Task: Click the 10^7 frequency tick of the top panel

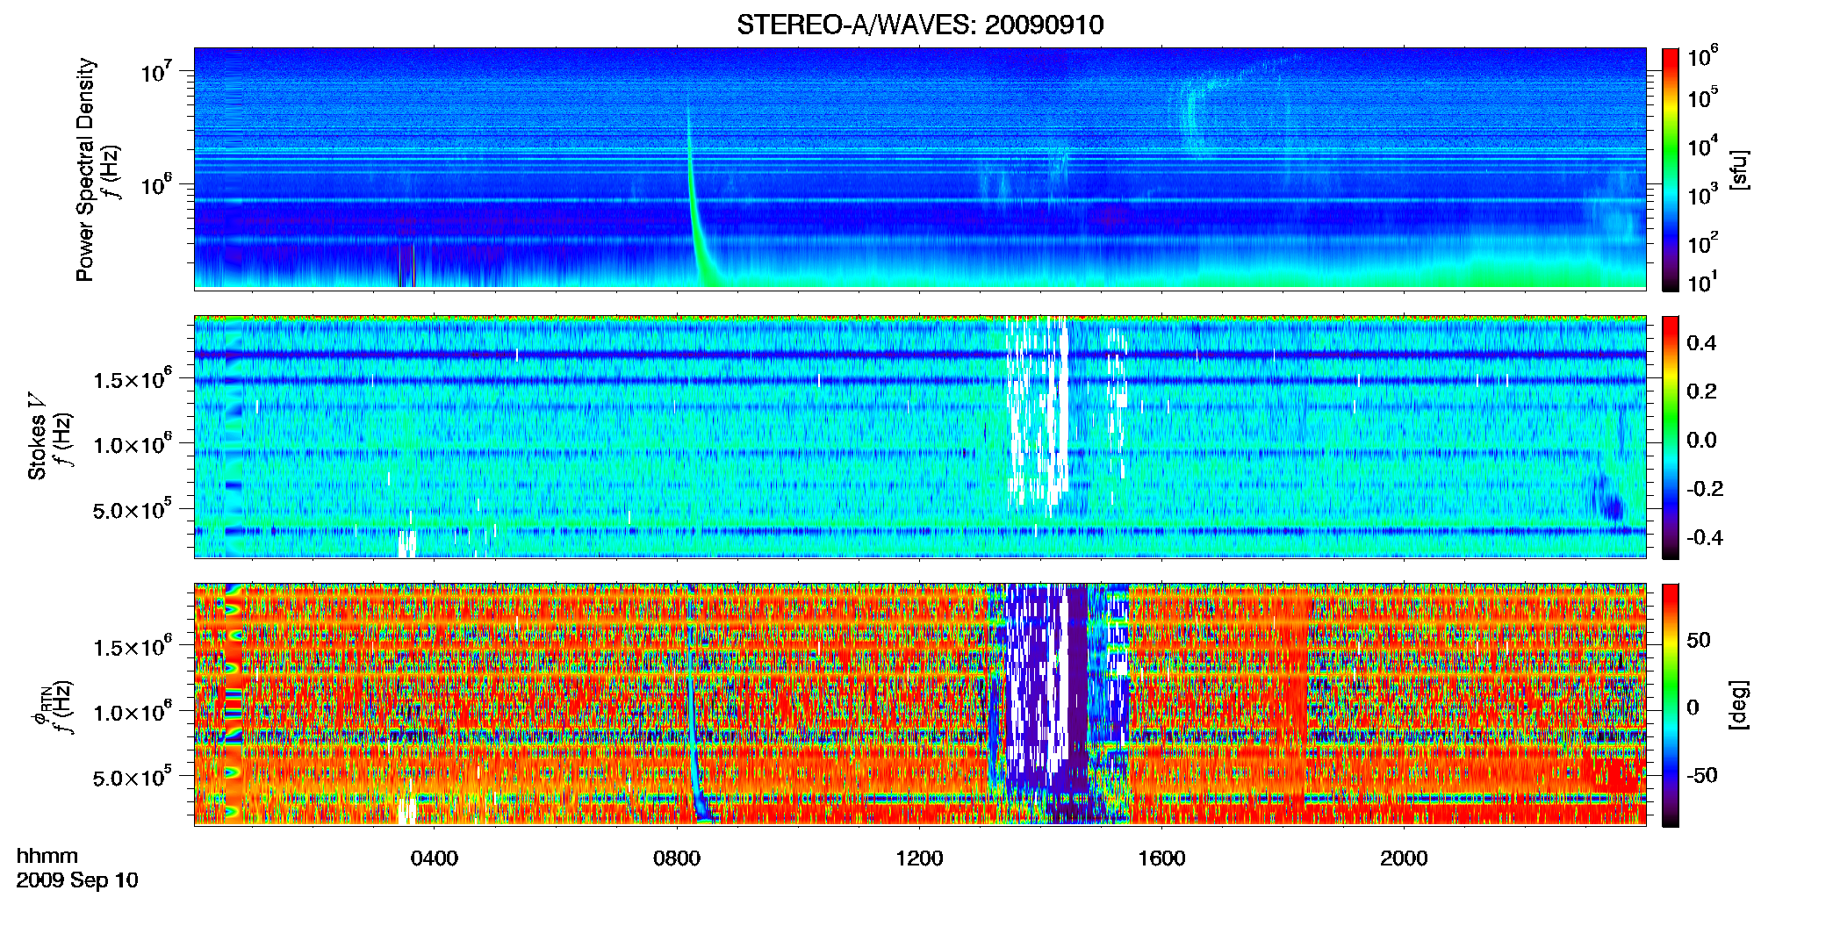Action: (x=155, y=72)
